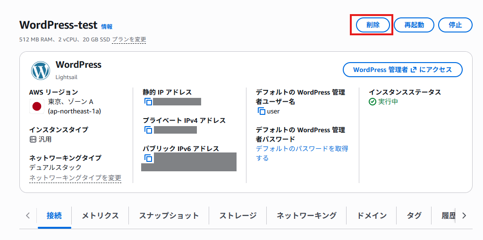The width and height of the screenshot is (483, 240).
Task: Click the ネットワーキングタイプを変更 link
Action: point(75,178)
